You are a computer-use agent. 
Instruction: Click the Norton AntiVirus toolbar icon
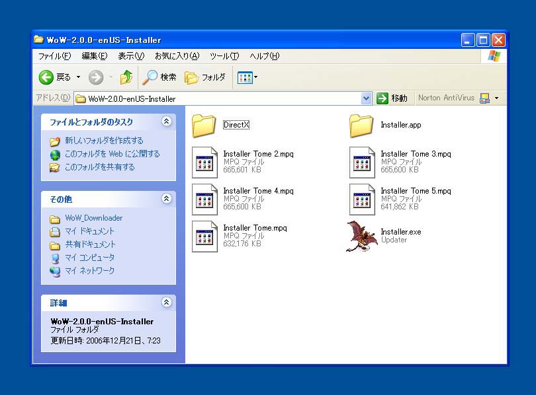pos(484,98)
